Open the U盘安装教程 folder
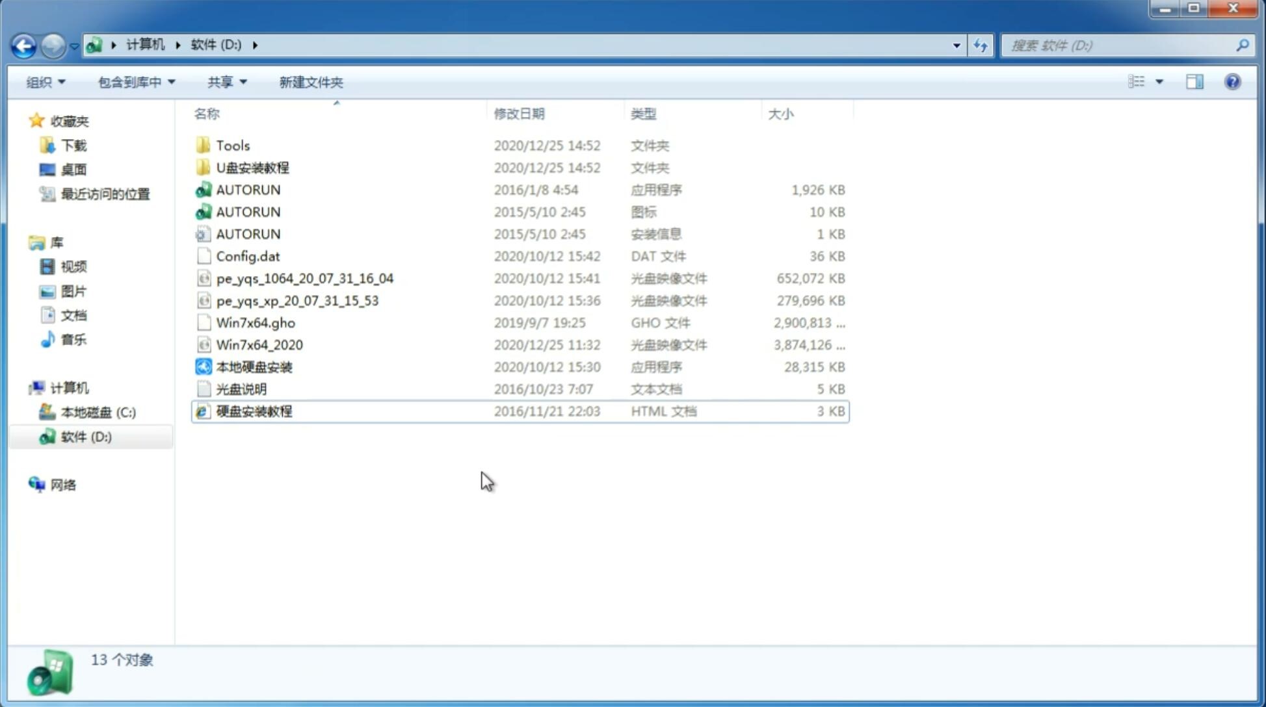 252,167
